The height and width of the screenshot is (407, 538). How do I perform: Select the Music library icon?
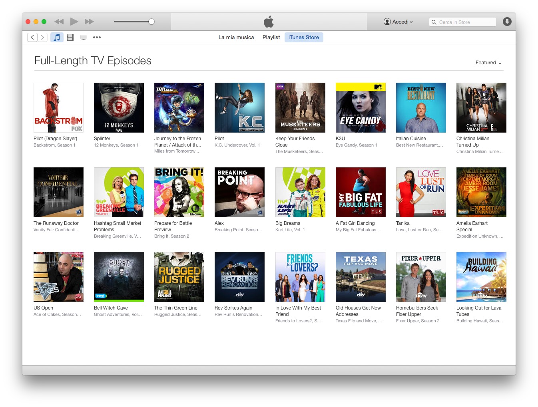click(x=57, y=37)
